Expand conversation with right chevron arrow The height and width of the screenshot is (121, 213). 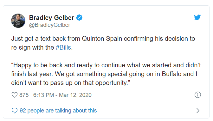[198, 111]
